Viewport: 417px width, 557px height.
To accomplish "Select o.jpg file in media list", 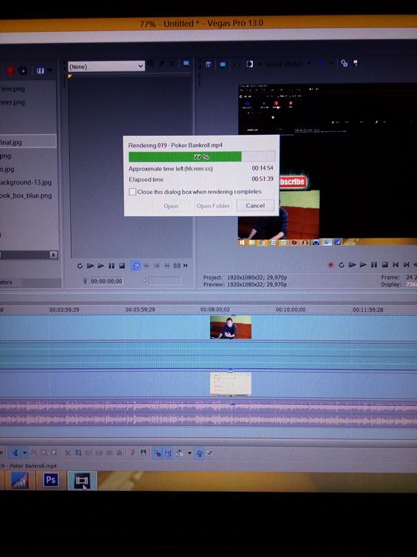I will (7, 169).
